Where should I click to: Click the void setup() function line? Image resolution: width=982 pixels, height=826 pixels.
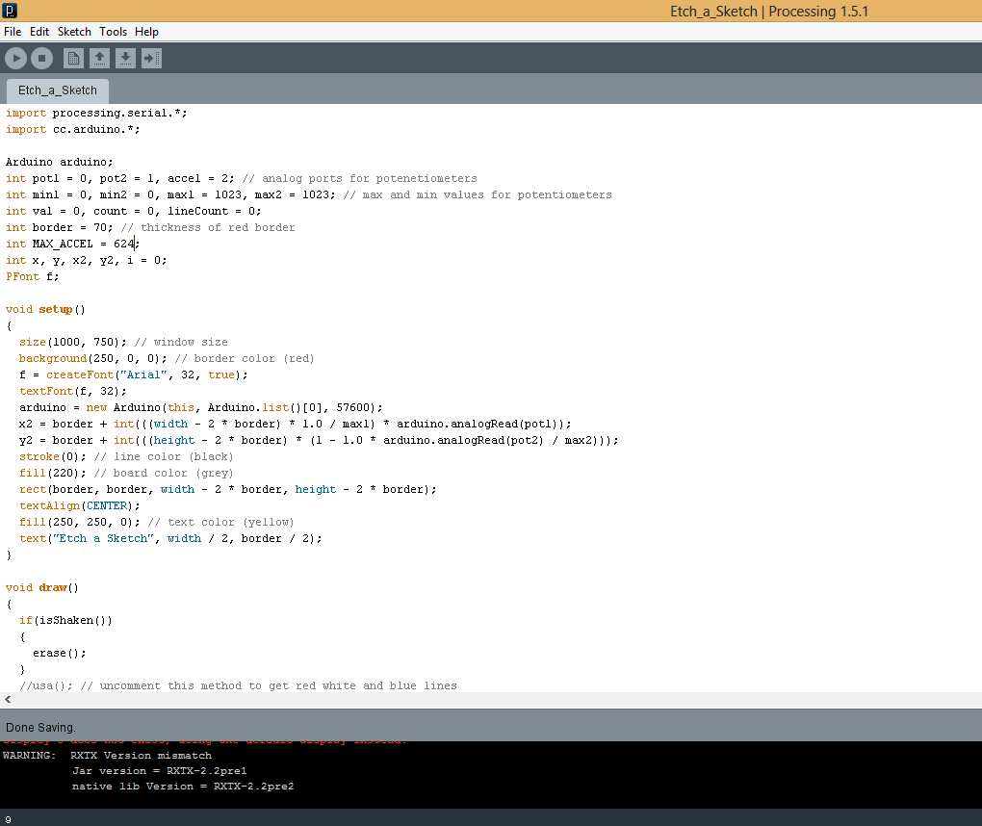pyautogui.click(x=45, y=309)
